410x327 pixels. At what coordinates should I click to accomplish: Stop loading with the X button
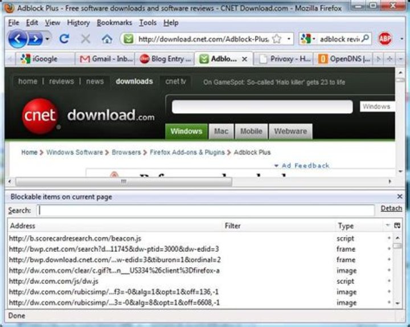85,39
